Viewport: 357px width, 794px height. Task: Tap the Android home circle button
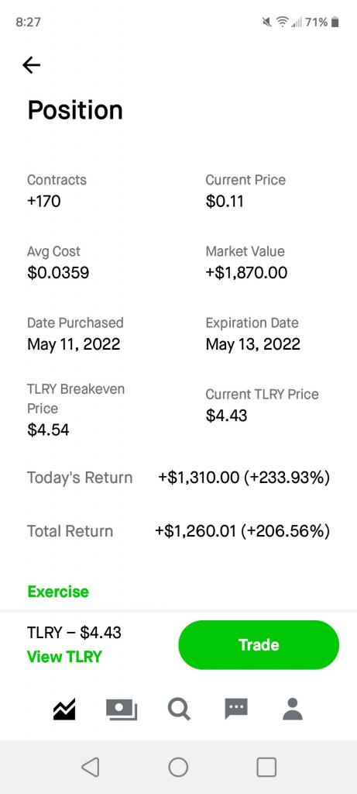click(x=178, y=767)
